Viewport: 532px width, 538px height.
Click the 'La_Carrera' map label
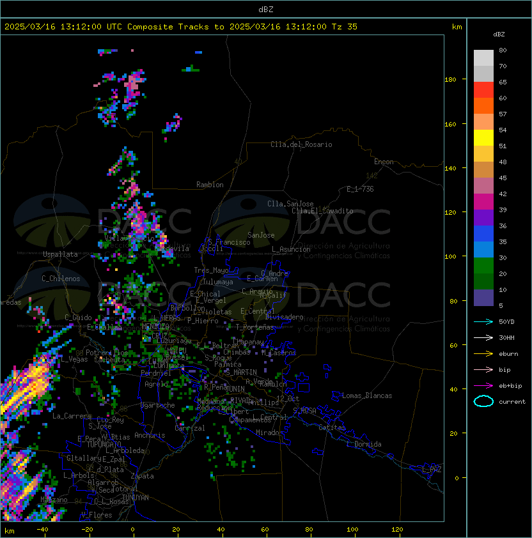click(72, 416)
